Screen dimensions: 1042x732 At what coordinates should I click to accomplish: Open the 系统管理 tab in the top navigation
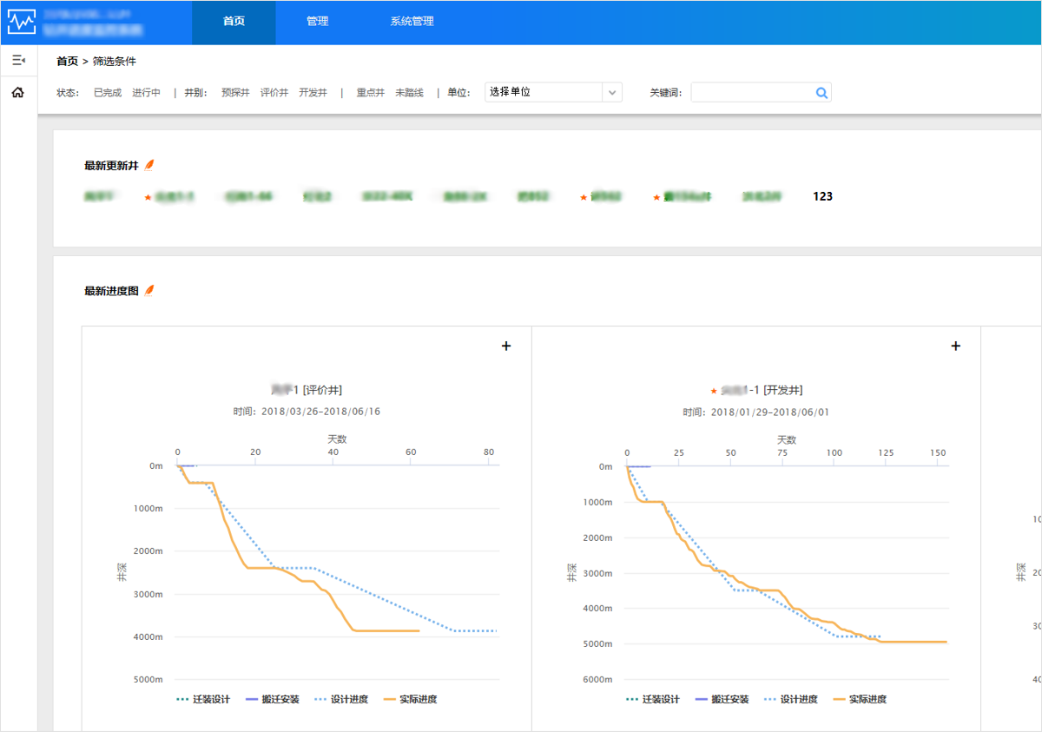(x=412, y=22)
